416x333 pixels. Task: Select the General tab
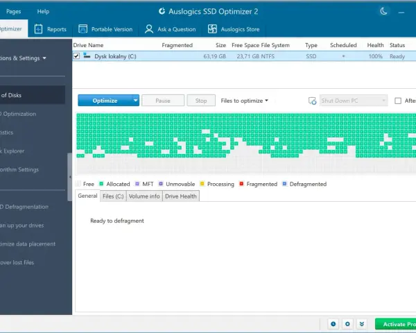[x=87, y=196]
